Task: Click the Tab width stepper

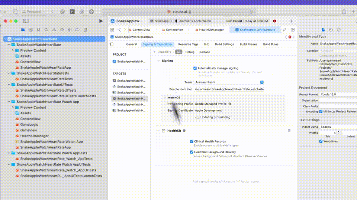Action: pyautogui.click(x=338, y=133)
